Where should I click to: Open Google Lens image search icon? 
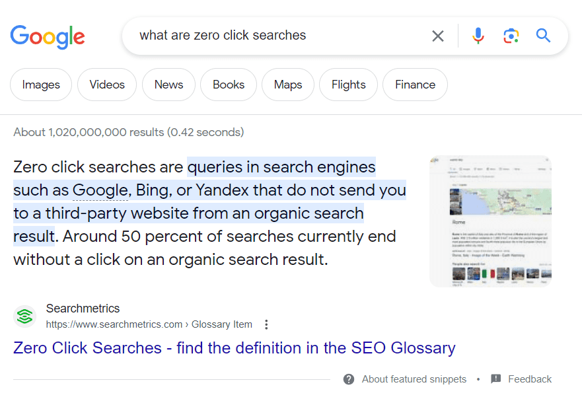click(511, 36)
